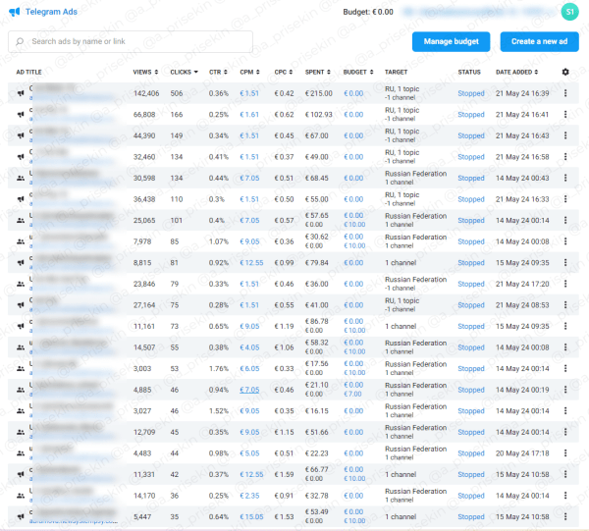
Task: Focus the search ads by name field
Action: [x=137, y=42]
